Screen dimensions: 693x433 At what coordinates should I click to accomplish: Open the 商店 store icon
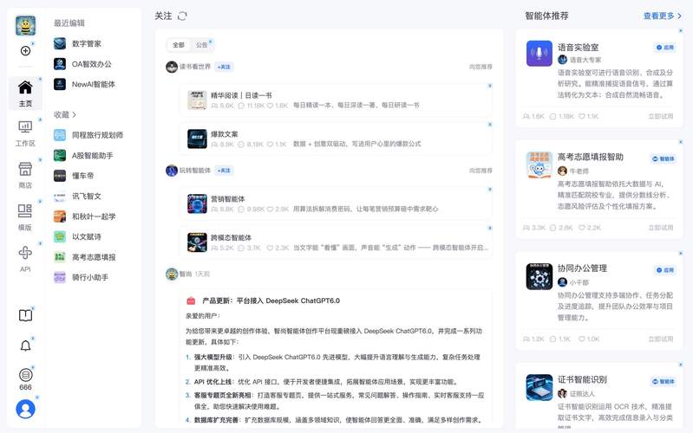click(25, 169)
